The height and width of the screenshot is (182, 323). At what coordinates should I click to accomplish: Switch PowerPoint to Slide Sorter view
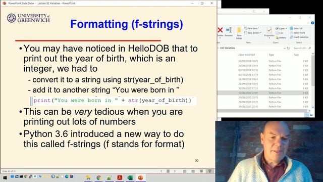click(x=193, y=171)
